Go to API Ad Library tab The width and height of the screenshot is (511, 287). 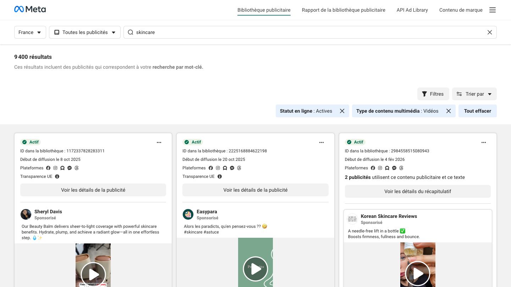[x=412, y=10]
